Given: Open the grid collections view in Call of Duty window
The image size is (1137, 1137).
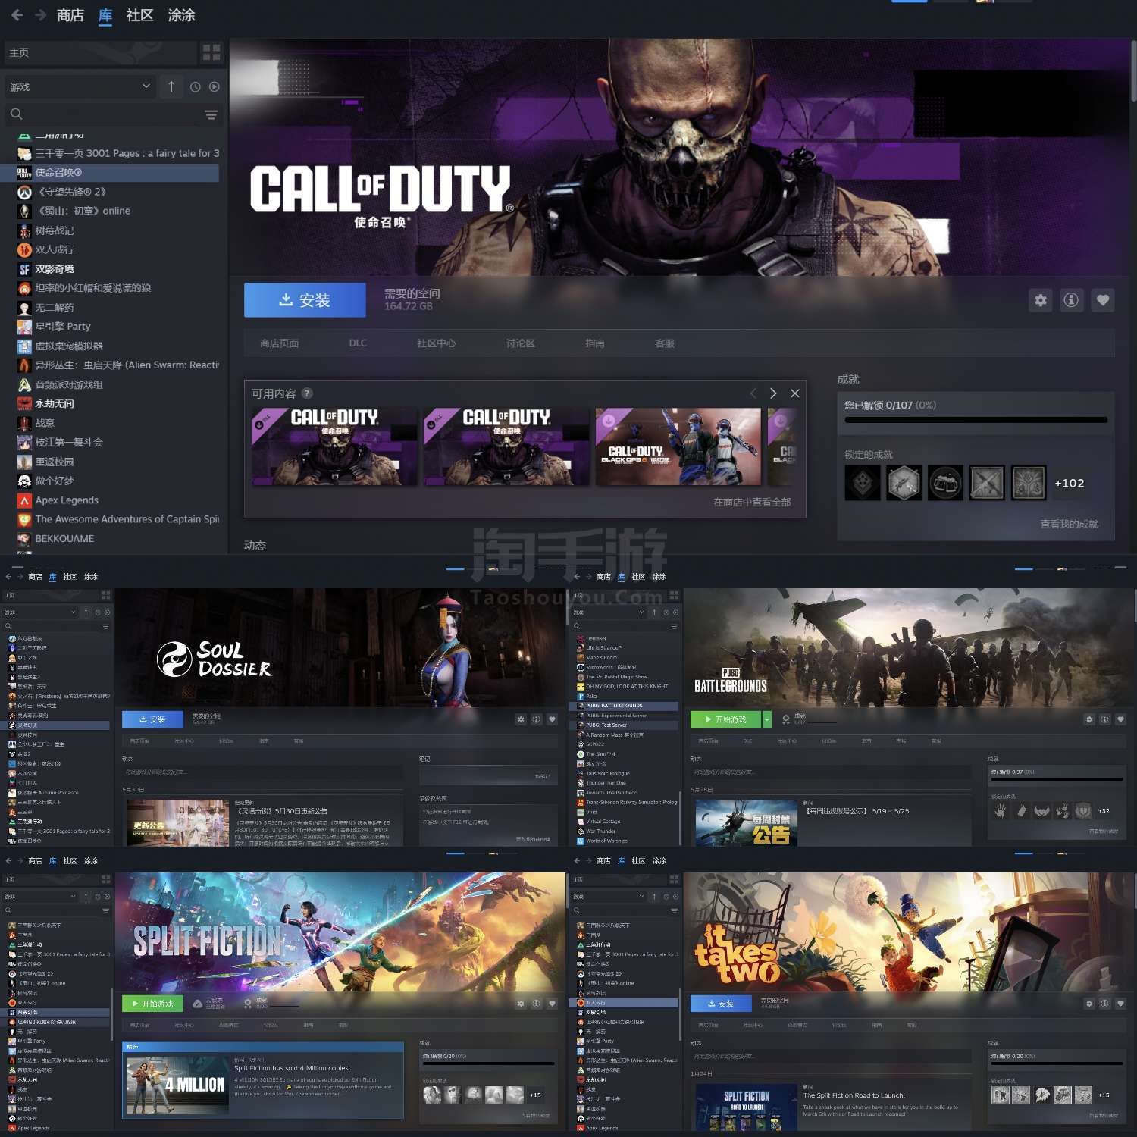Looking at the screenshot, I should click(211, 52).
